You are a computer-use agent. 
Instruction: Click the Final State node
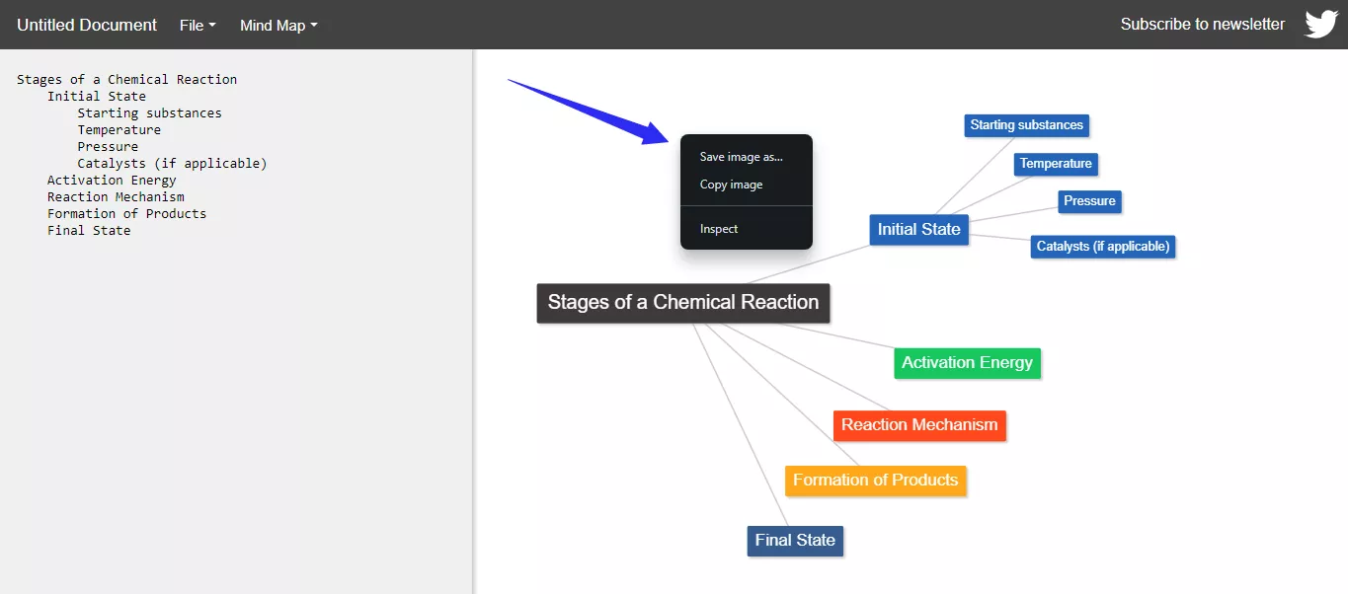click(x=795, y=541)
